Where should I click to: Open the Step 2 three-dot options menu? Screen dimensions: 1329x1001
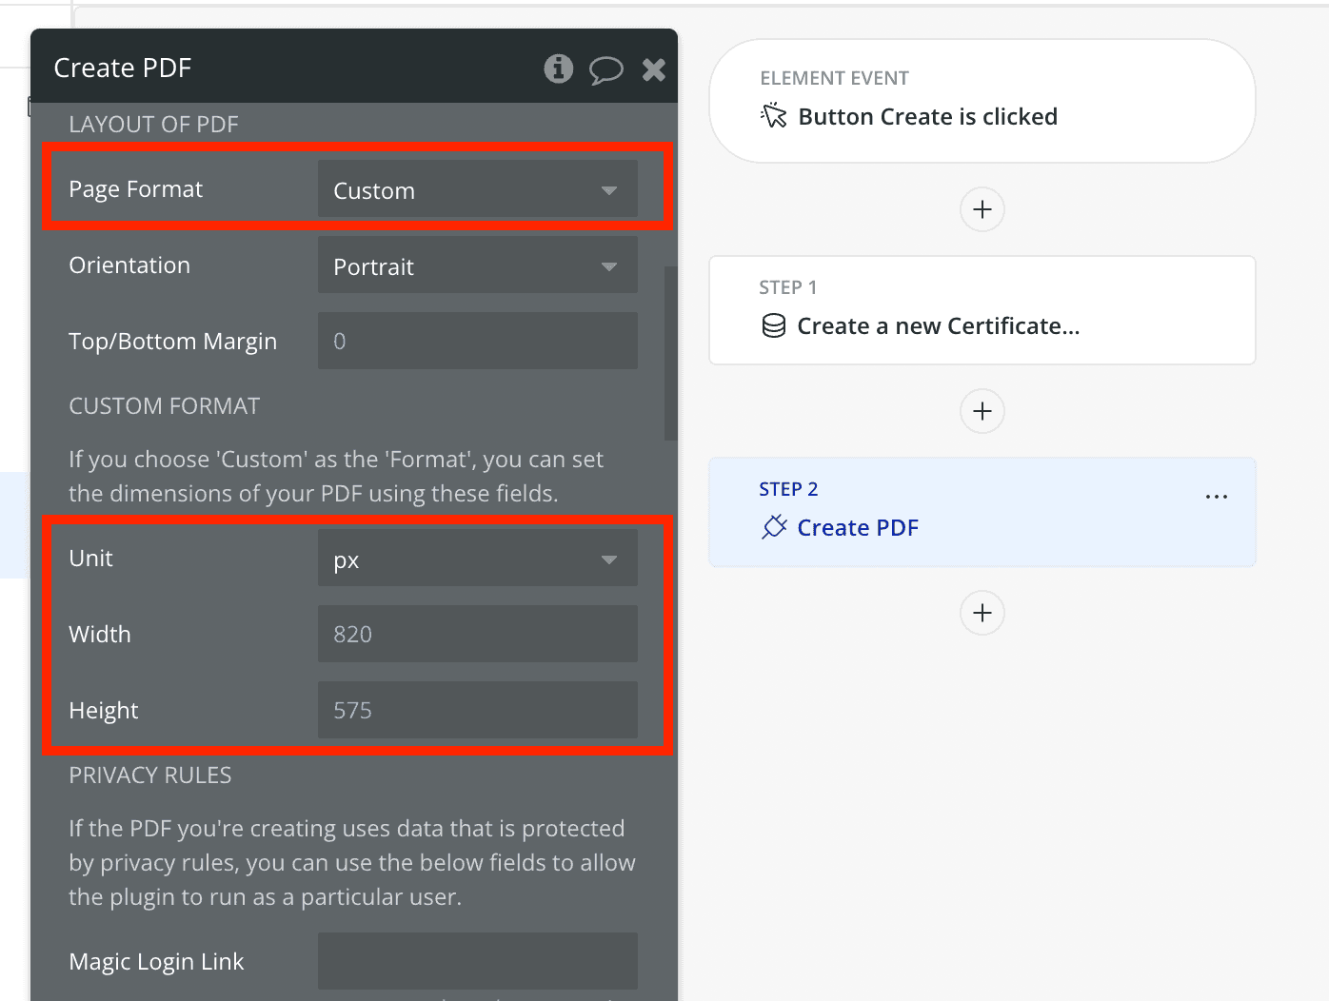click(1216, 497)
